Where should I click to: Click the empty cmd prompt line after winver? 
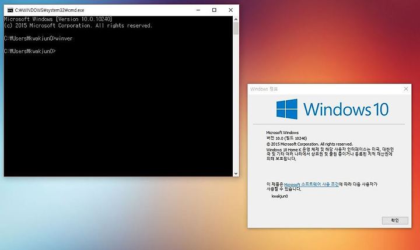tap(30, 51)
